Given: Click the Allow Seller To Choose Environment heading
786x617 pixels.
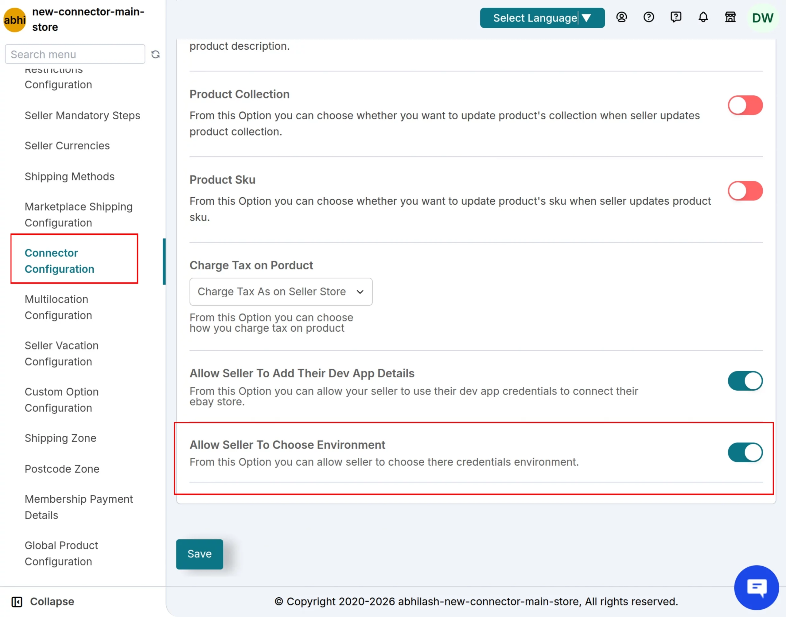Looking at the screenshot, I should tap(287, 445).
